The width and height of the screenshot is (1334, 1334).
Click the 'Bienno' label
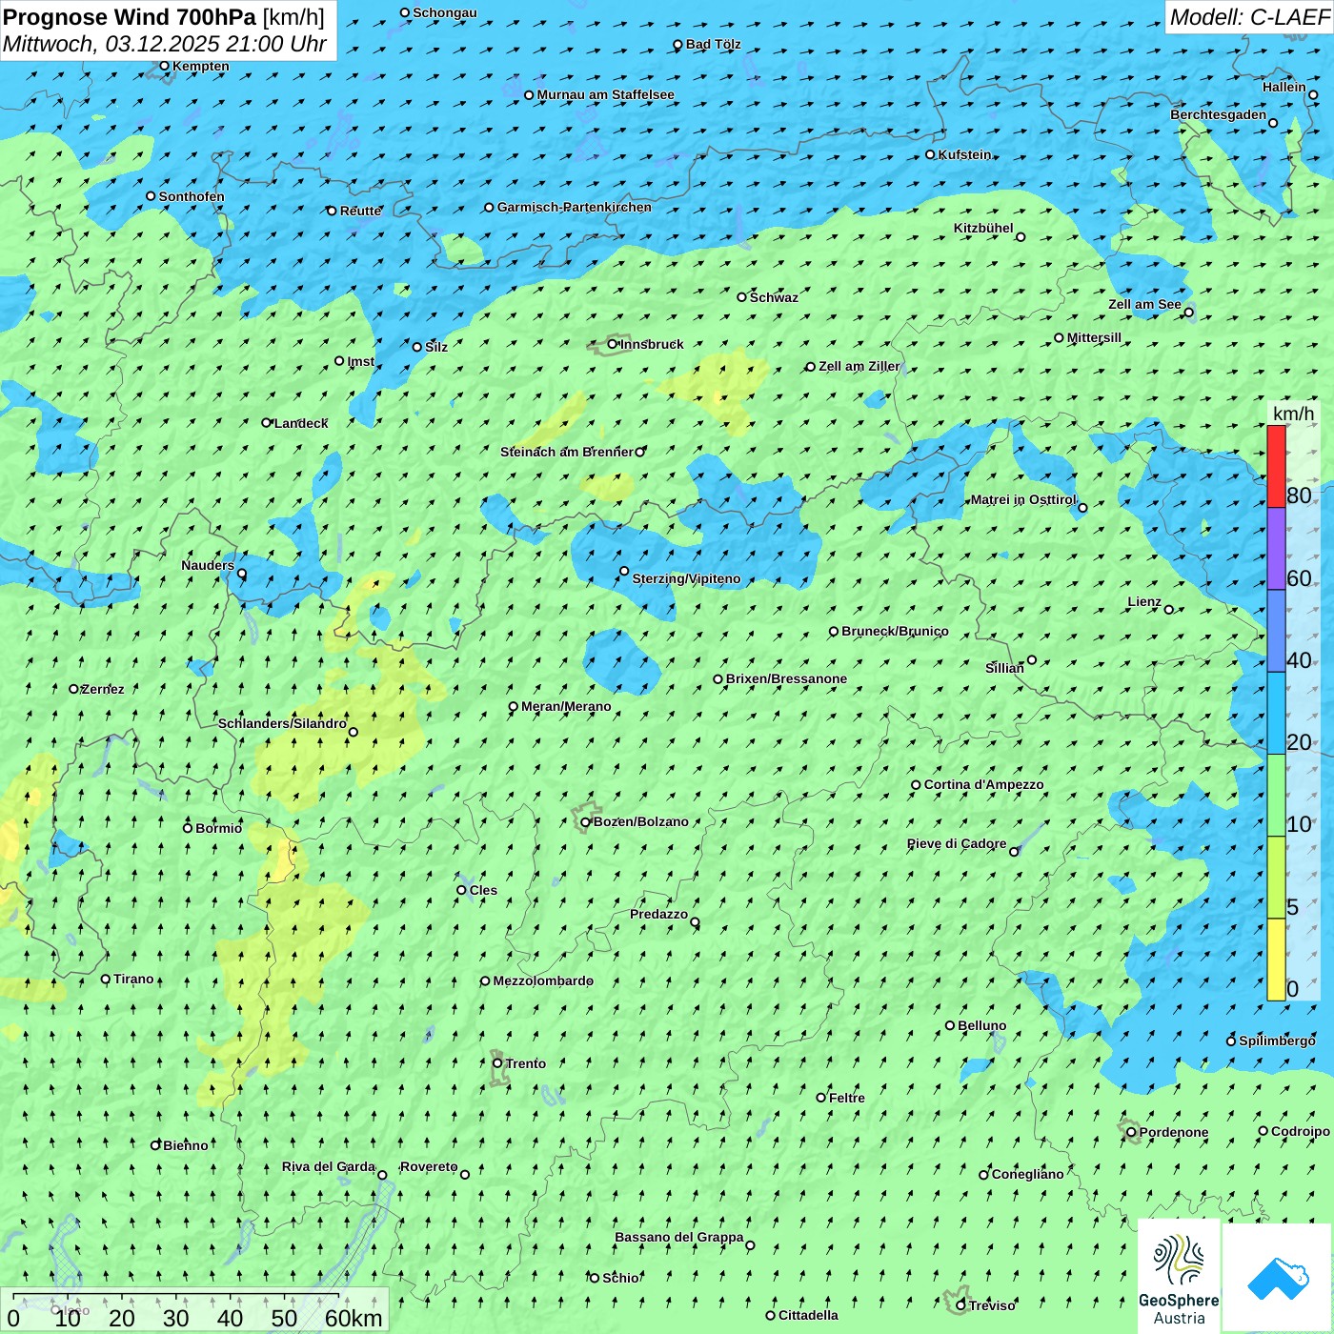pyautogui.click(x=185, y=1145)
